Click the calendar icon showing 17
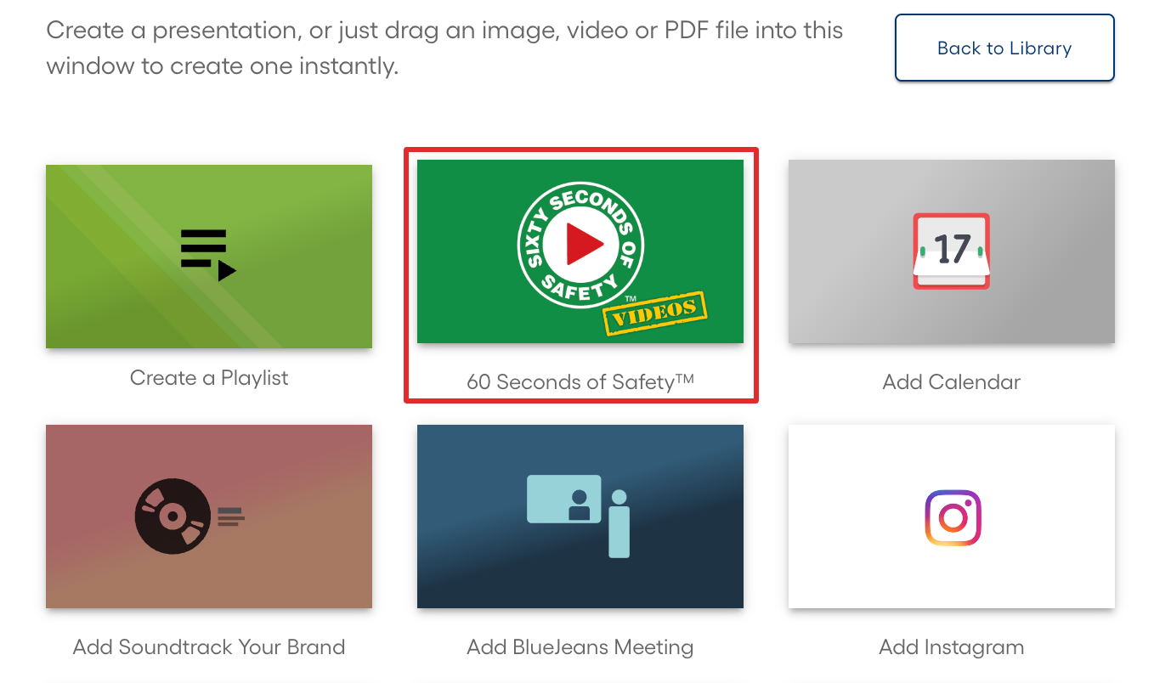Screen dimensions: 1154x683 point(952,251)
